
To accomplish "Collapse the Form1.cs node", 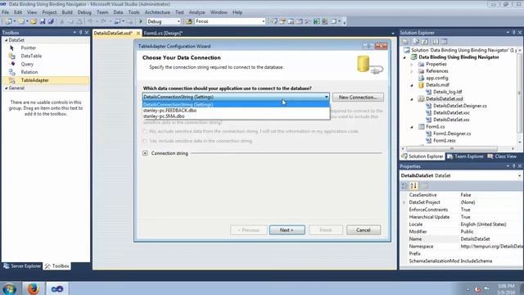I will click(412, 127).
